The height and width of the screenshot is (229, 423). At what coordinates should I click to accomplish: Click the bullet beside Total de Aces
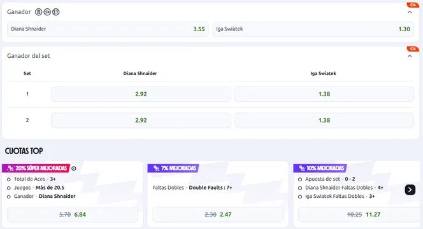[9, 179]
